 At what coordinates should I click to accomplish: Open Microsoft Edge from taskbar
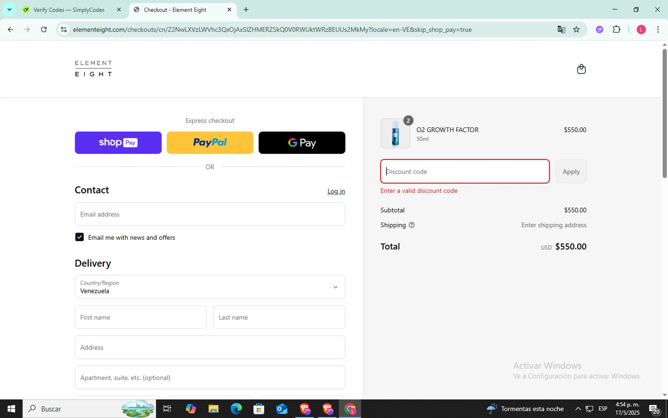pos(236,409)
